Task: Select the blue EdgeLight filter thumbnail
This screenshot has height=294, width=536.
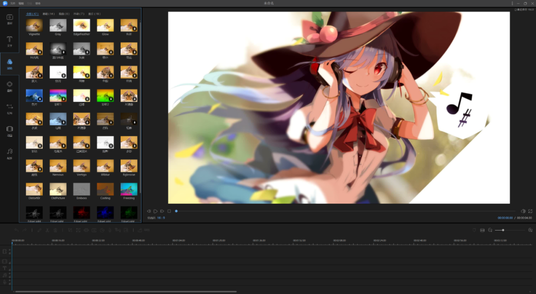Action: click(x=105, y=212)
